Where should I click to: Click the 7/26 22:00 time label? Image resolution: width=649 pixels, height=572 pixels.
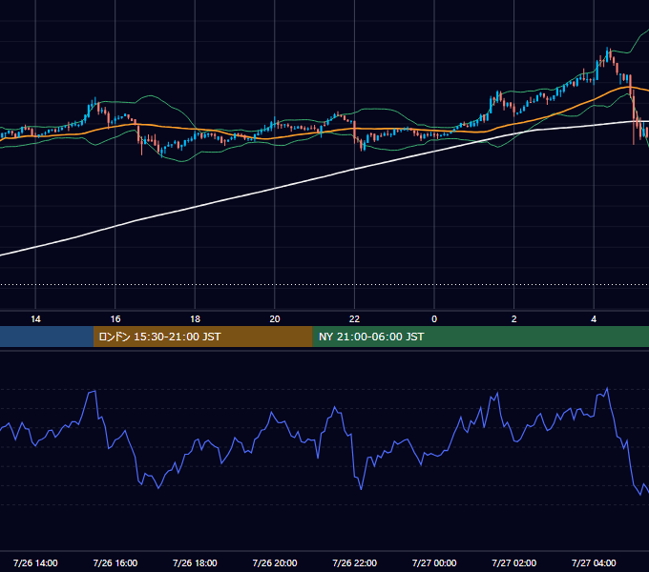[x=354, y=562]
